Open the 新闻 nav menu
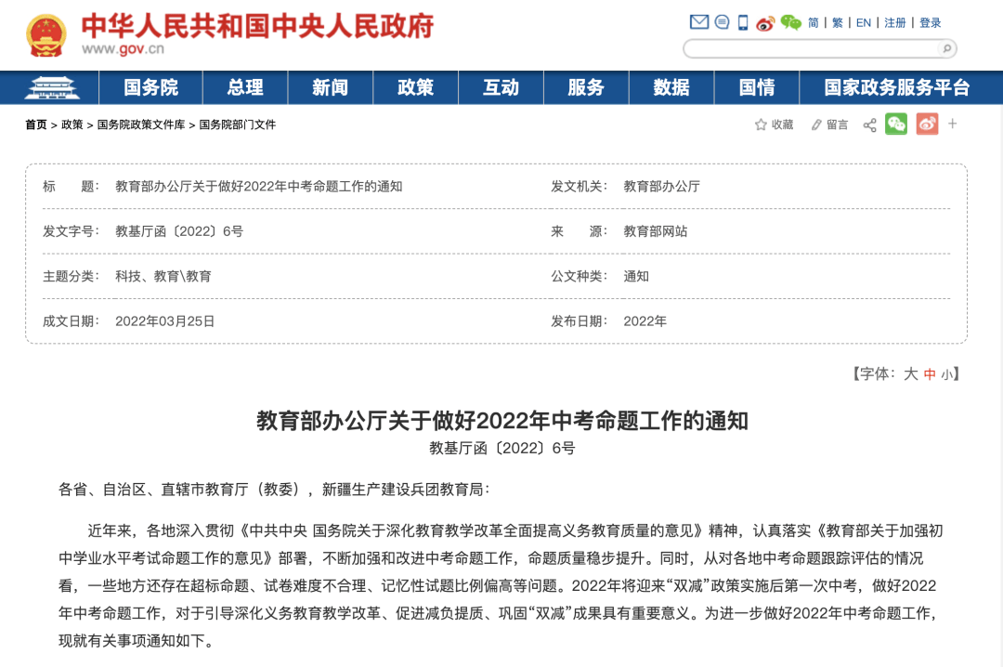Screen dimensions: 1003x667 (330, 87)
